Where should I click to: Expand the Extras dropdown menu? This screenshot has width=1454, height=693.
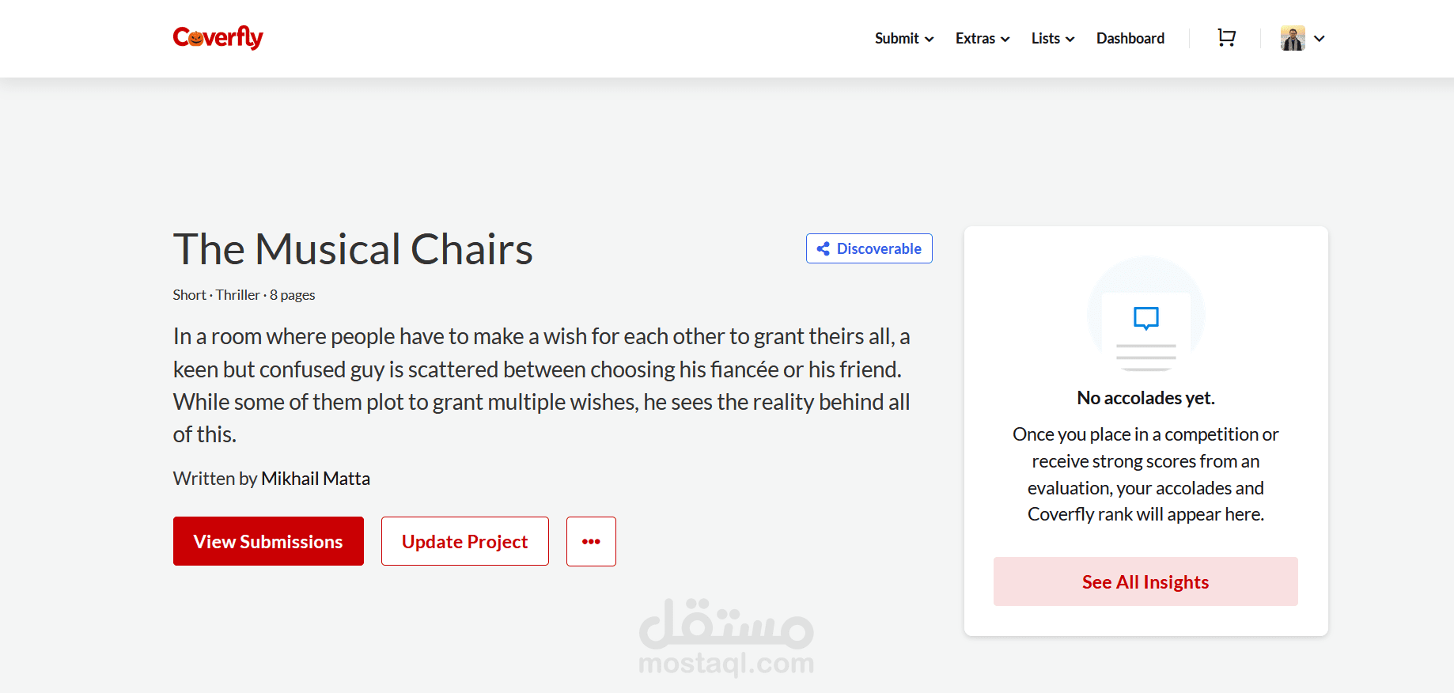983,38
